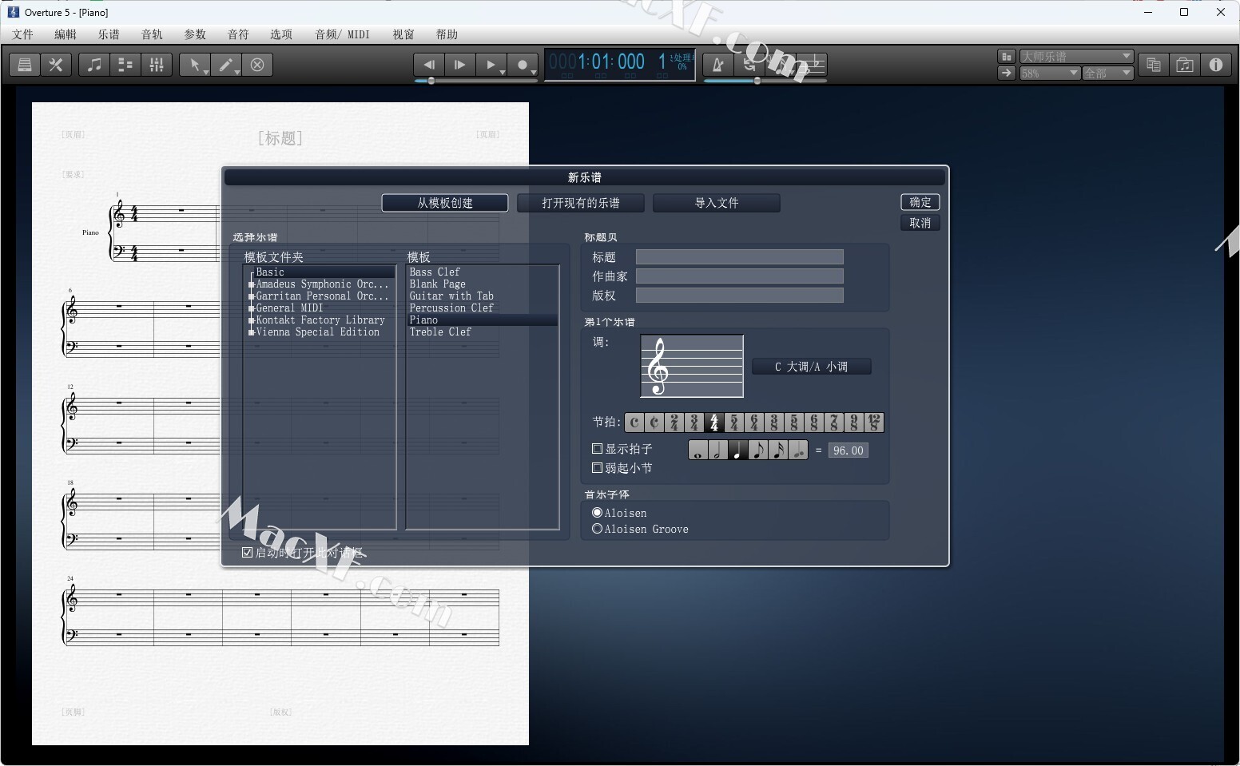This screenshot has height=766, width=1240.
Task: Select the pencil tool in toolbar
Action: pos(226,65)
